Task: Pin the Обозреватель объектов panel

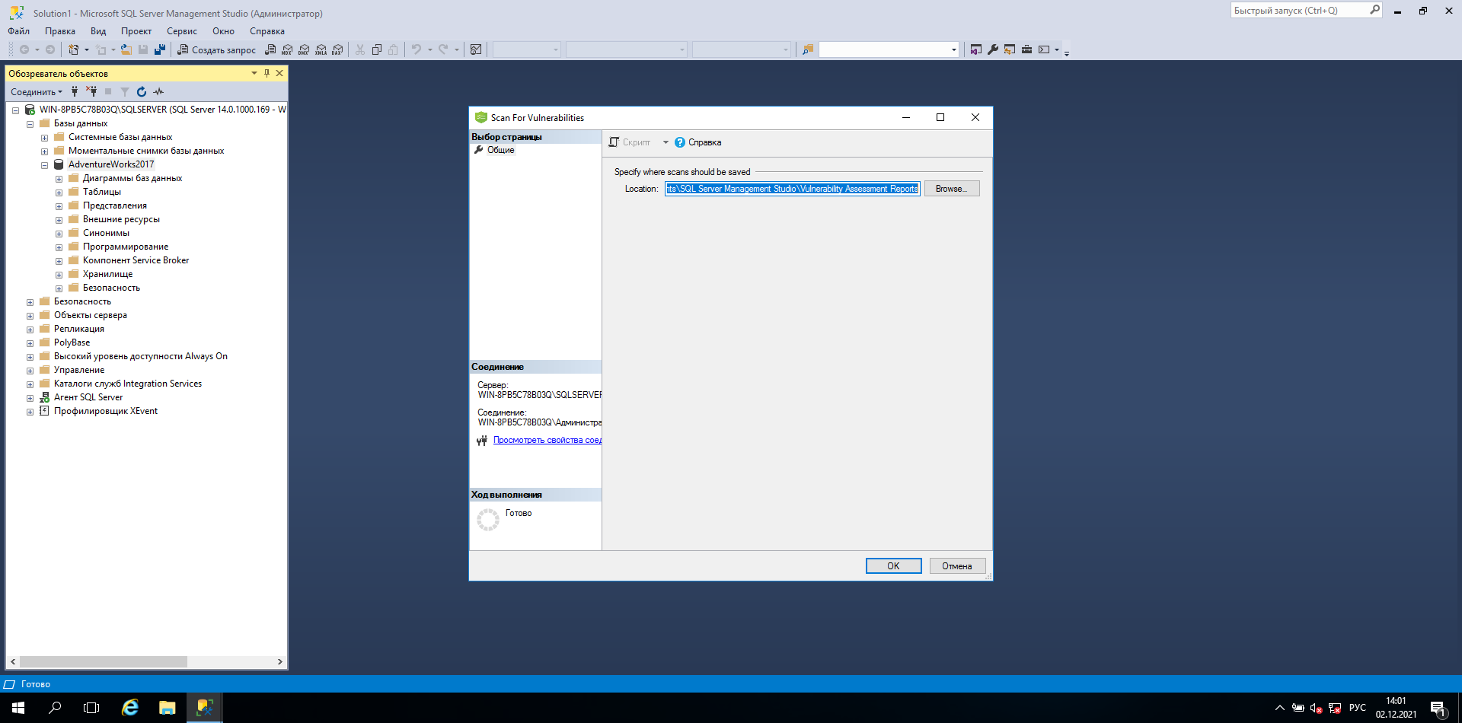Action: pos(267,73)
